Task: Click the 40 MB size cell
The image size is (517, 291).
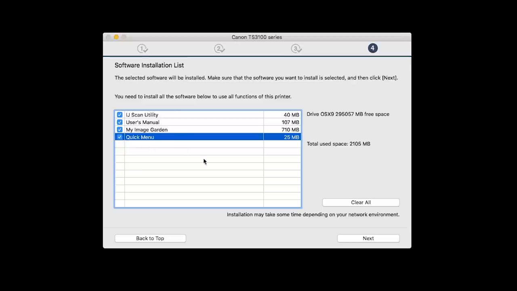Action: click(282, 115)
